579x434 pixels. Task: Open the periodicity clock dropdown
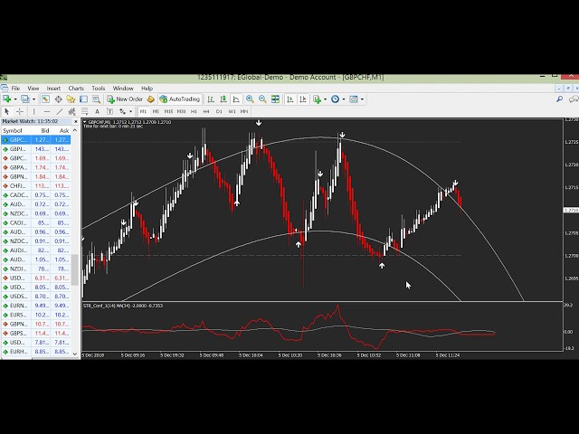[345, 99]
